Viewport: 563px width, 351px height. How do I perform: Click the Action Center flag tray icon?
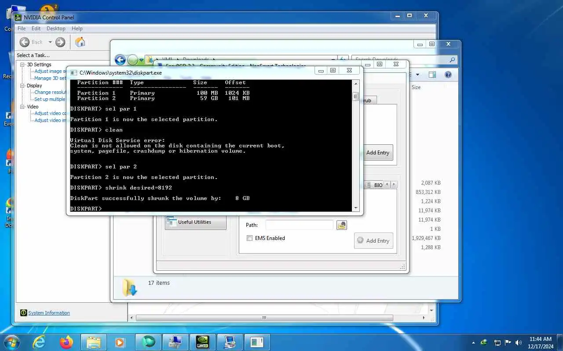click(508, 342)
